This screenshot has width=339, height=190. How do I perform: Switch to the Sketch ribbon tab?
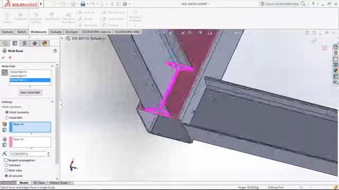click(22, 32)
